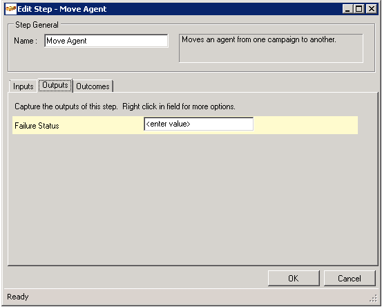Confirm changes with the OK button
Viewport: 382px width, 307px height.
click(x=294, y=278)
